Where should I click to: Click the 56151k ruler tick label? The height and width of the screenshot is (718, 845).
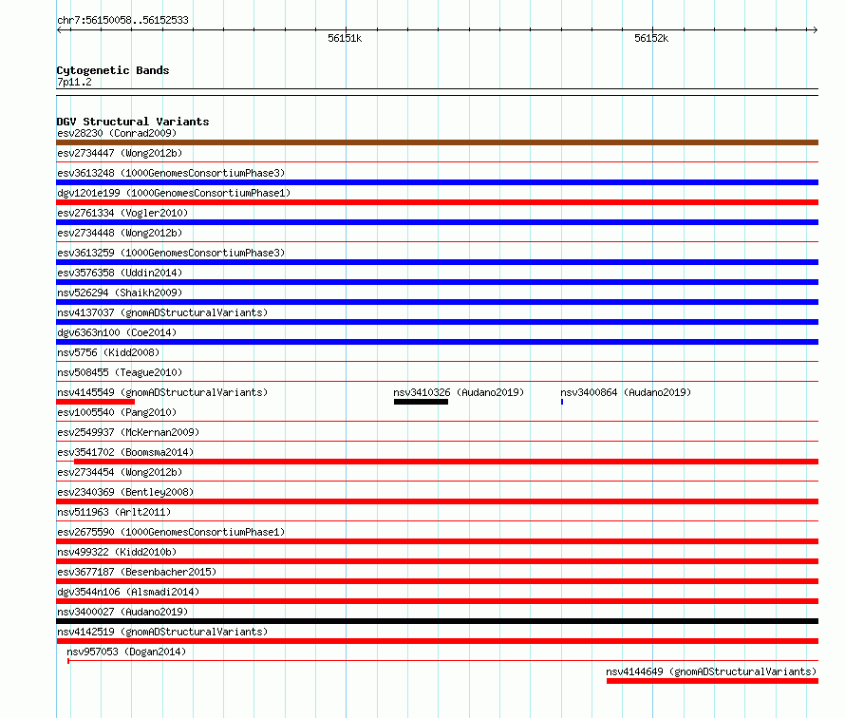(x=345, y=38)
